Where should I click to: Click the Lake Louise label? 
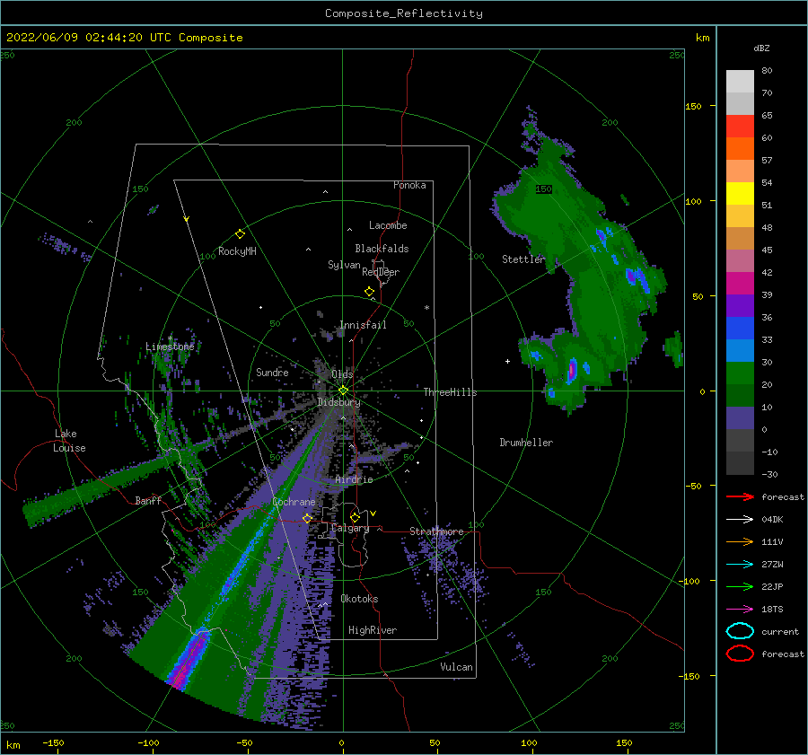tap(69, 441)
